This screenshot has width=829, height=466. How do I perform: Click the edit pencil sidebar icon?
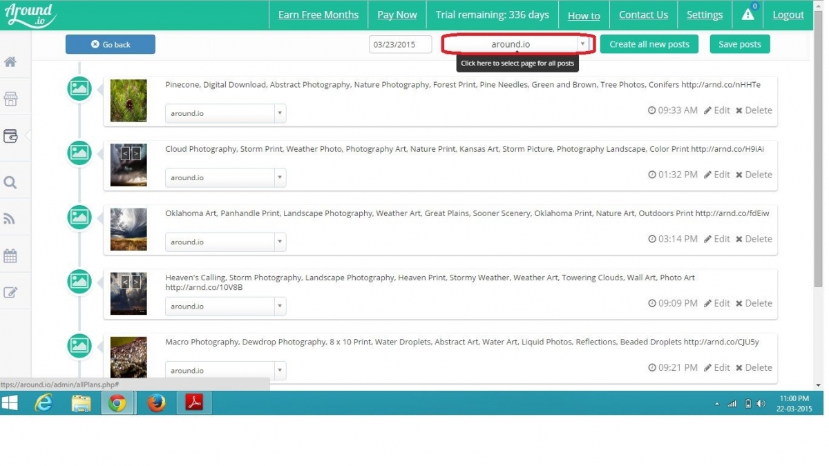(10, 293)
